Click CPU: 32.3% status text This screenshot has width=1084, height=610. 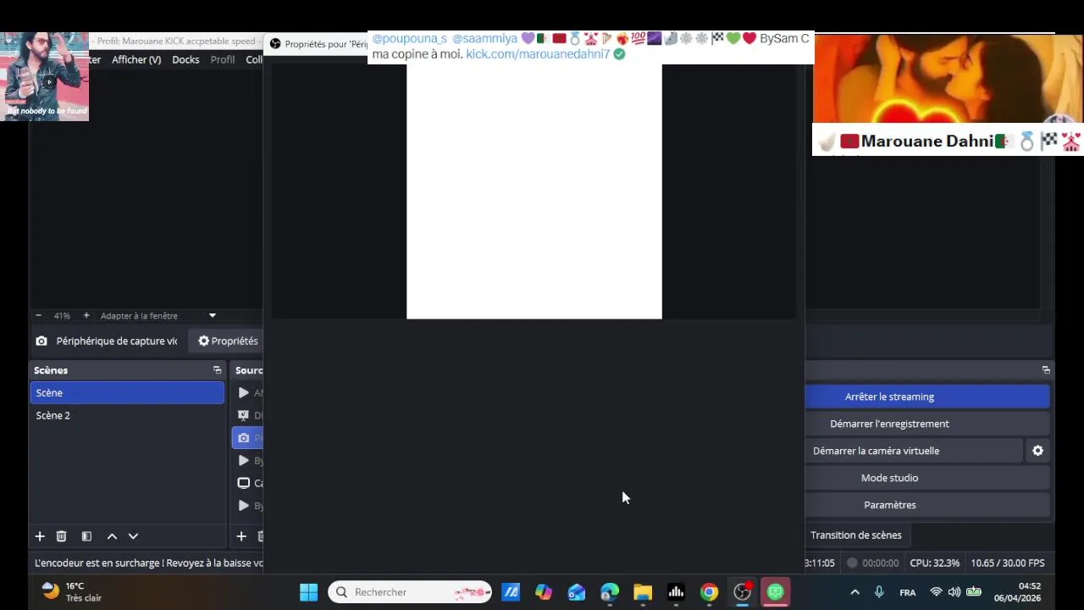[x=935, y=563]
